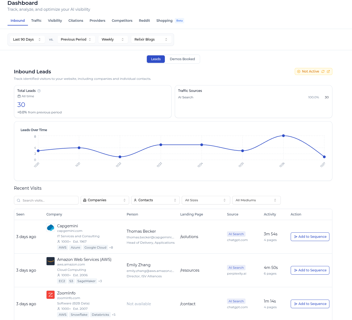Open the Visibility tab

point(55,21)
